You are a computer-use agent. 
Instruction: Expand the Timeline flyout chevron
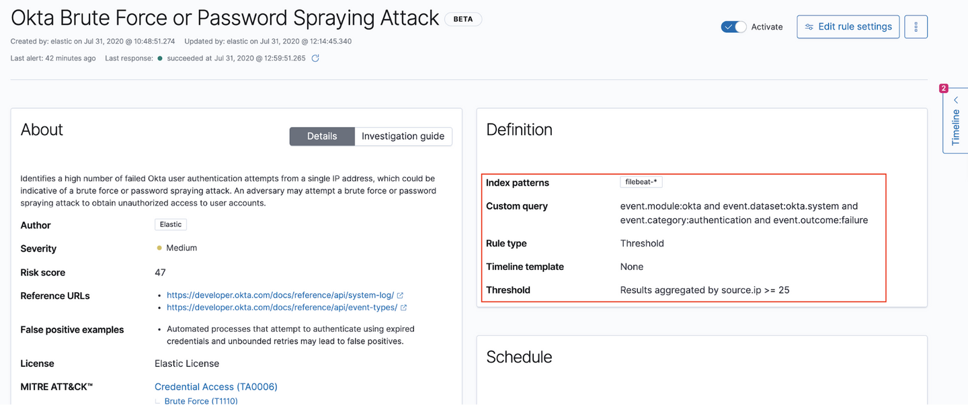coord(956,100)
